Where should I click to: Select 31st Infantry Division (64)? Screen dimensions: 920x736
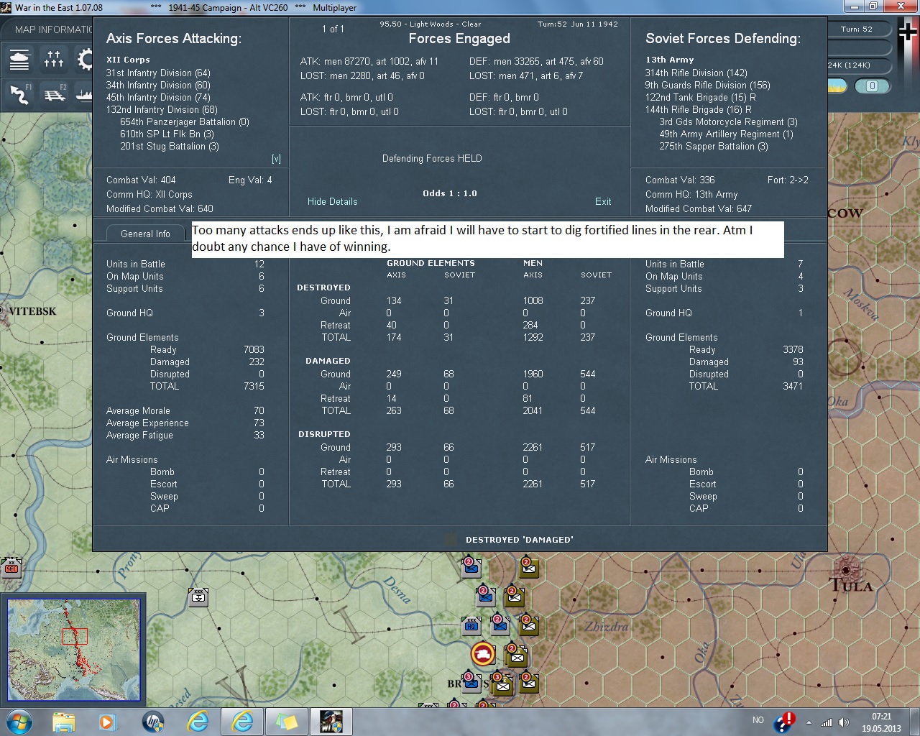click(158, 73)
